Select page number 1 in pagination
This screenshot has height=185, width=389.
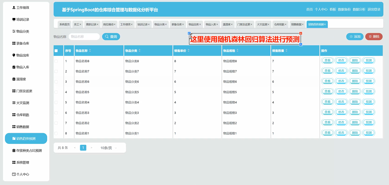[x=83, y=148]
